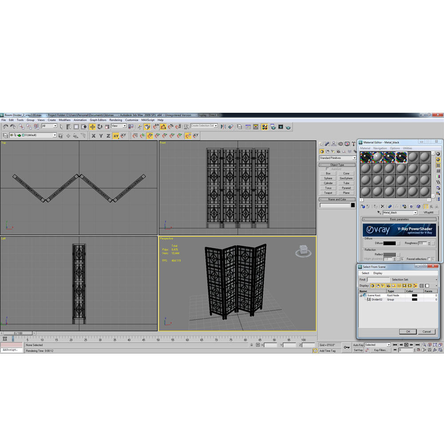Click the Zoom magnifier viewport control

tap(424, 345)
